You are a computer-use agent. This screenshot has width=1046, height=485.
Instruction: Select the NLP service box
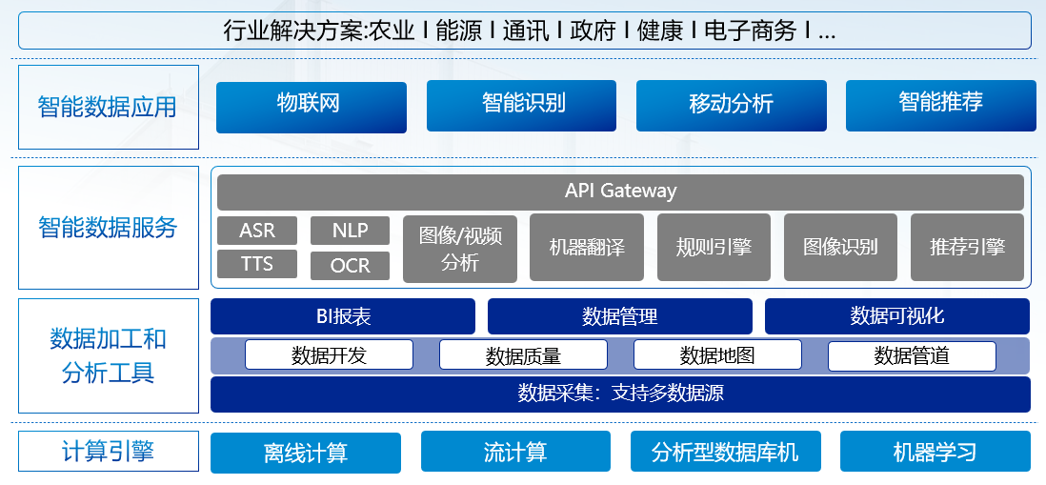[x=351, y=231]
